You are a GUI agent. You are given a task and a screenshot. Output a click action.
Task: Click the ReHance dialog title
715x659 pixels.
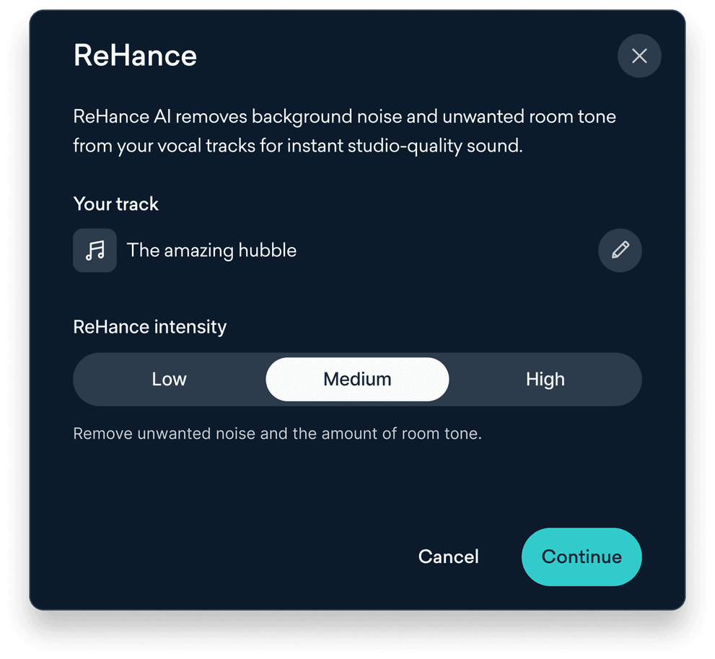(134, 56)
